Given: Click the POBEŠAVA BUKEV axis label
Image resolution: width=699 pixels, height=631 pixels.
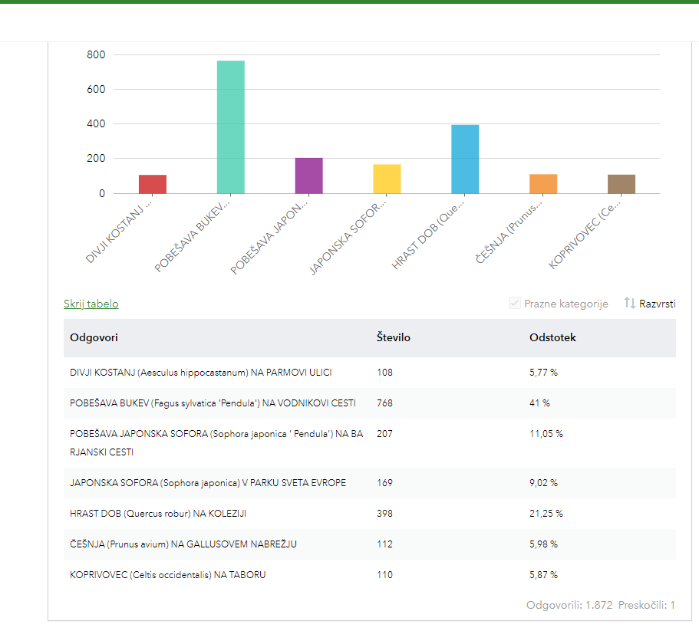Looking at the screenshot, I should pyautogui.click(x=193, y=236).
